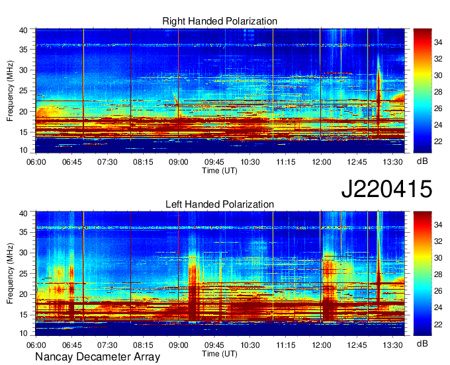Click the 06:00 tick on Left Handed time axis
This screenshot has height=365, width=450.
36,345
